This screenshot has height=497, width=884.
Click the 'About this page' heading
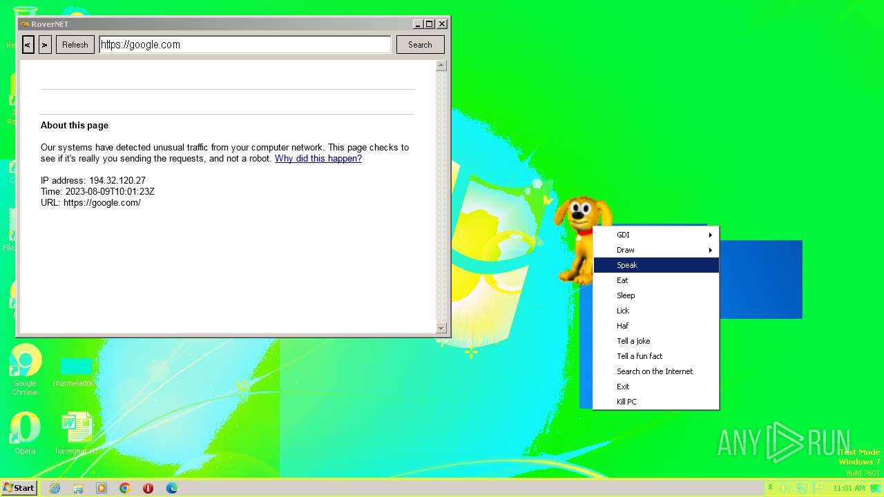click(75, 126)
